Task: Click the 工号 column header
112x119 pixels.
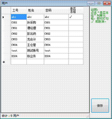Action: (x=19, y=10)
